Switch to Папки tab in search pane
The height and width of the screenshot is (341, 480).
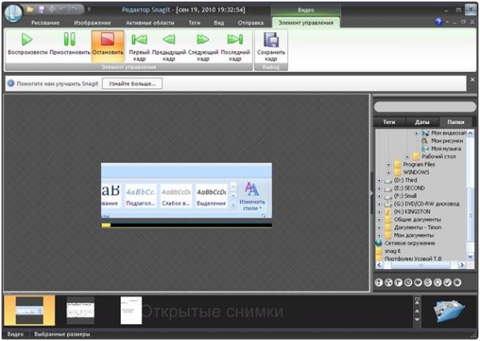point(456,122)
